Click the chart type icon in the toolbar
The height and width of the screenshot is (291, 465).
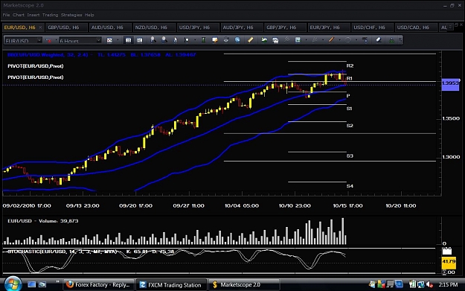tap(109, 40)
